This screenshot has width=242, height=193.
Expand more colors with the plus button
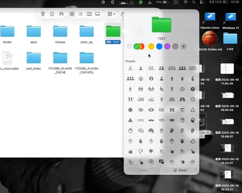click(x=184, y=46)
